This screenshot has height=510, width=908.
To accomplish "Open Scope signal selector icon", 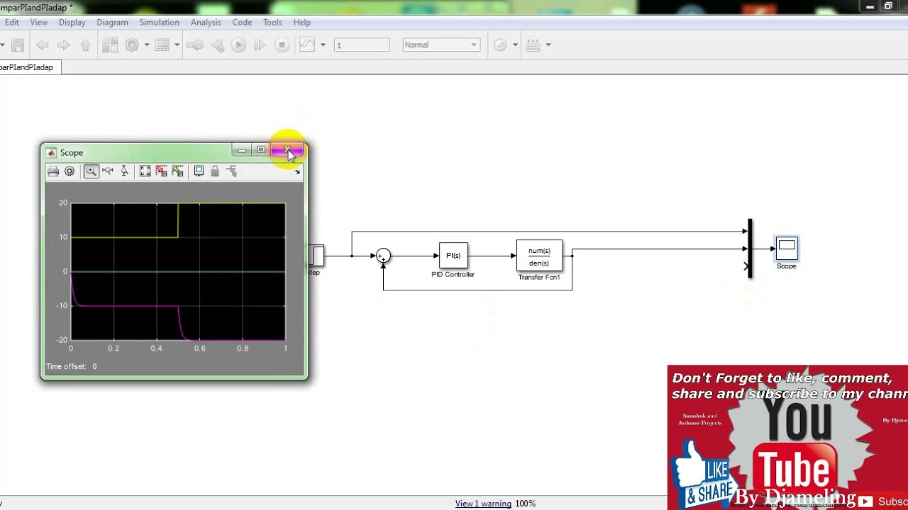I will 231,171.
